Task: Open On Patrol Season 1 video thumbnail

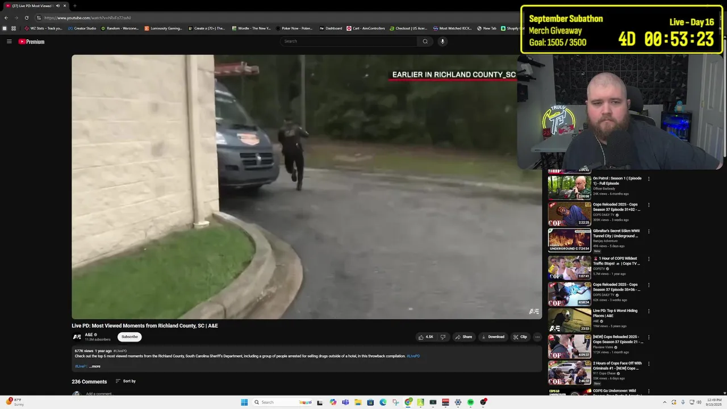Action: pos(569,187)
